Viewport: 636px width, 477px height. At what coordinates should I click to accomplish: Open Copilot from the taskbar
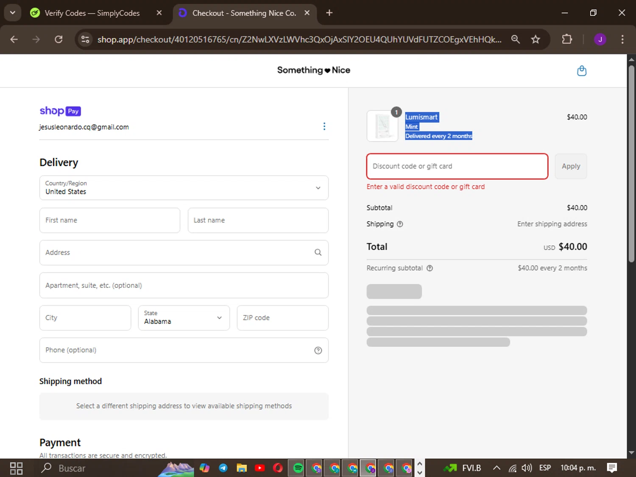(205, 468)
